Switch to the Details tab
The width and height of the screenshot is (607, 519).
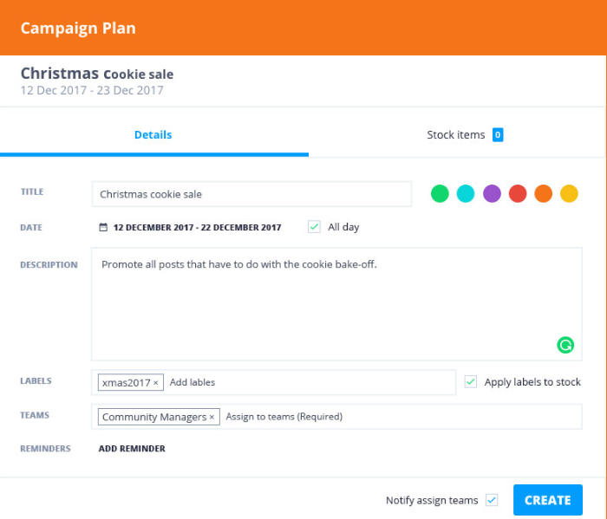tap(153, 135)
